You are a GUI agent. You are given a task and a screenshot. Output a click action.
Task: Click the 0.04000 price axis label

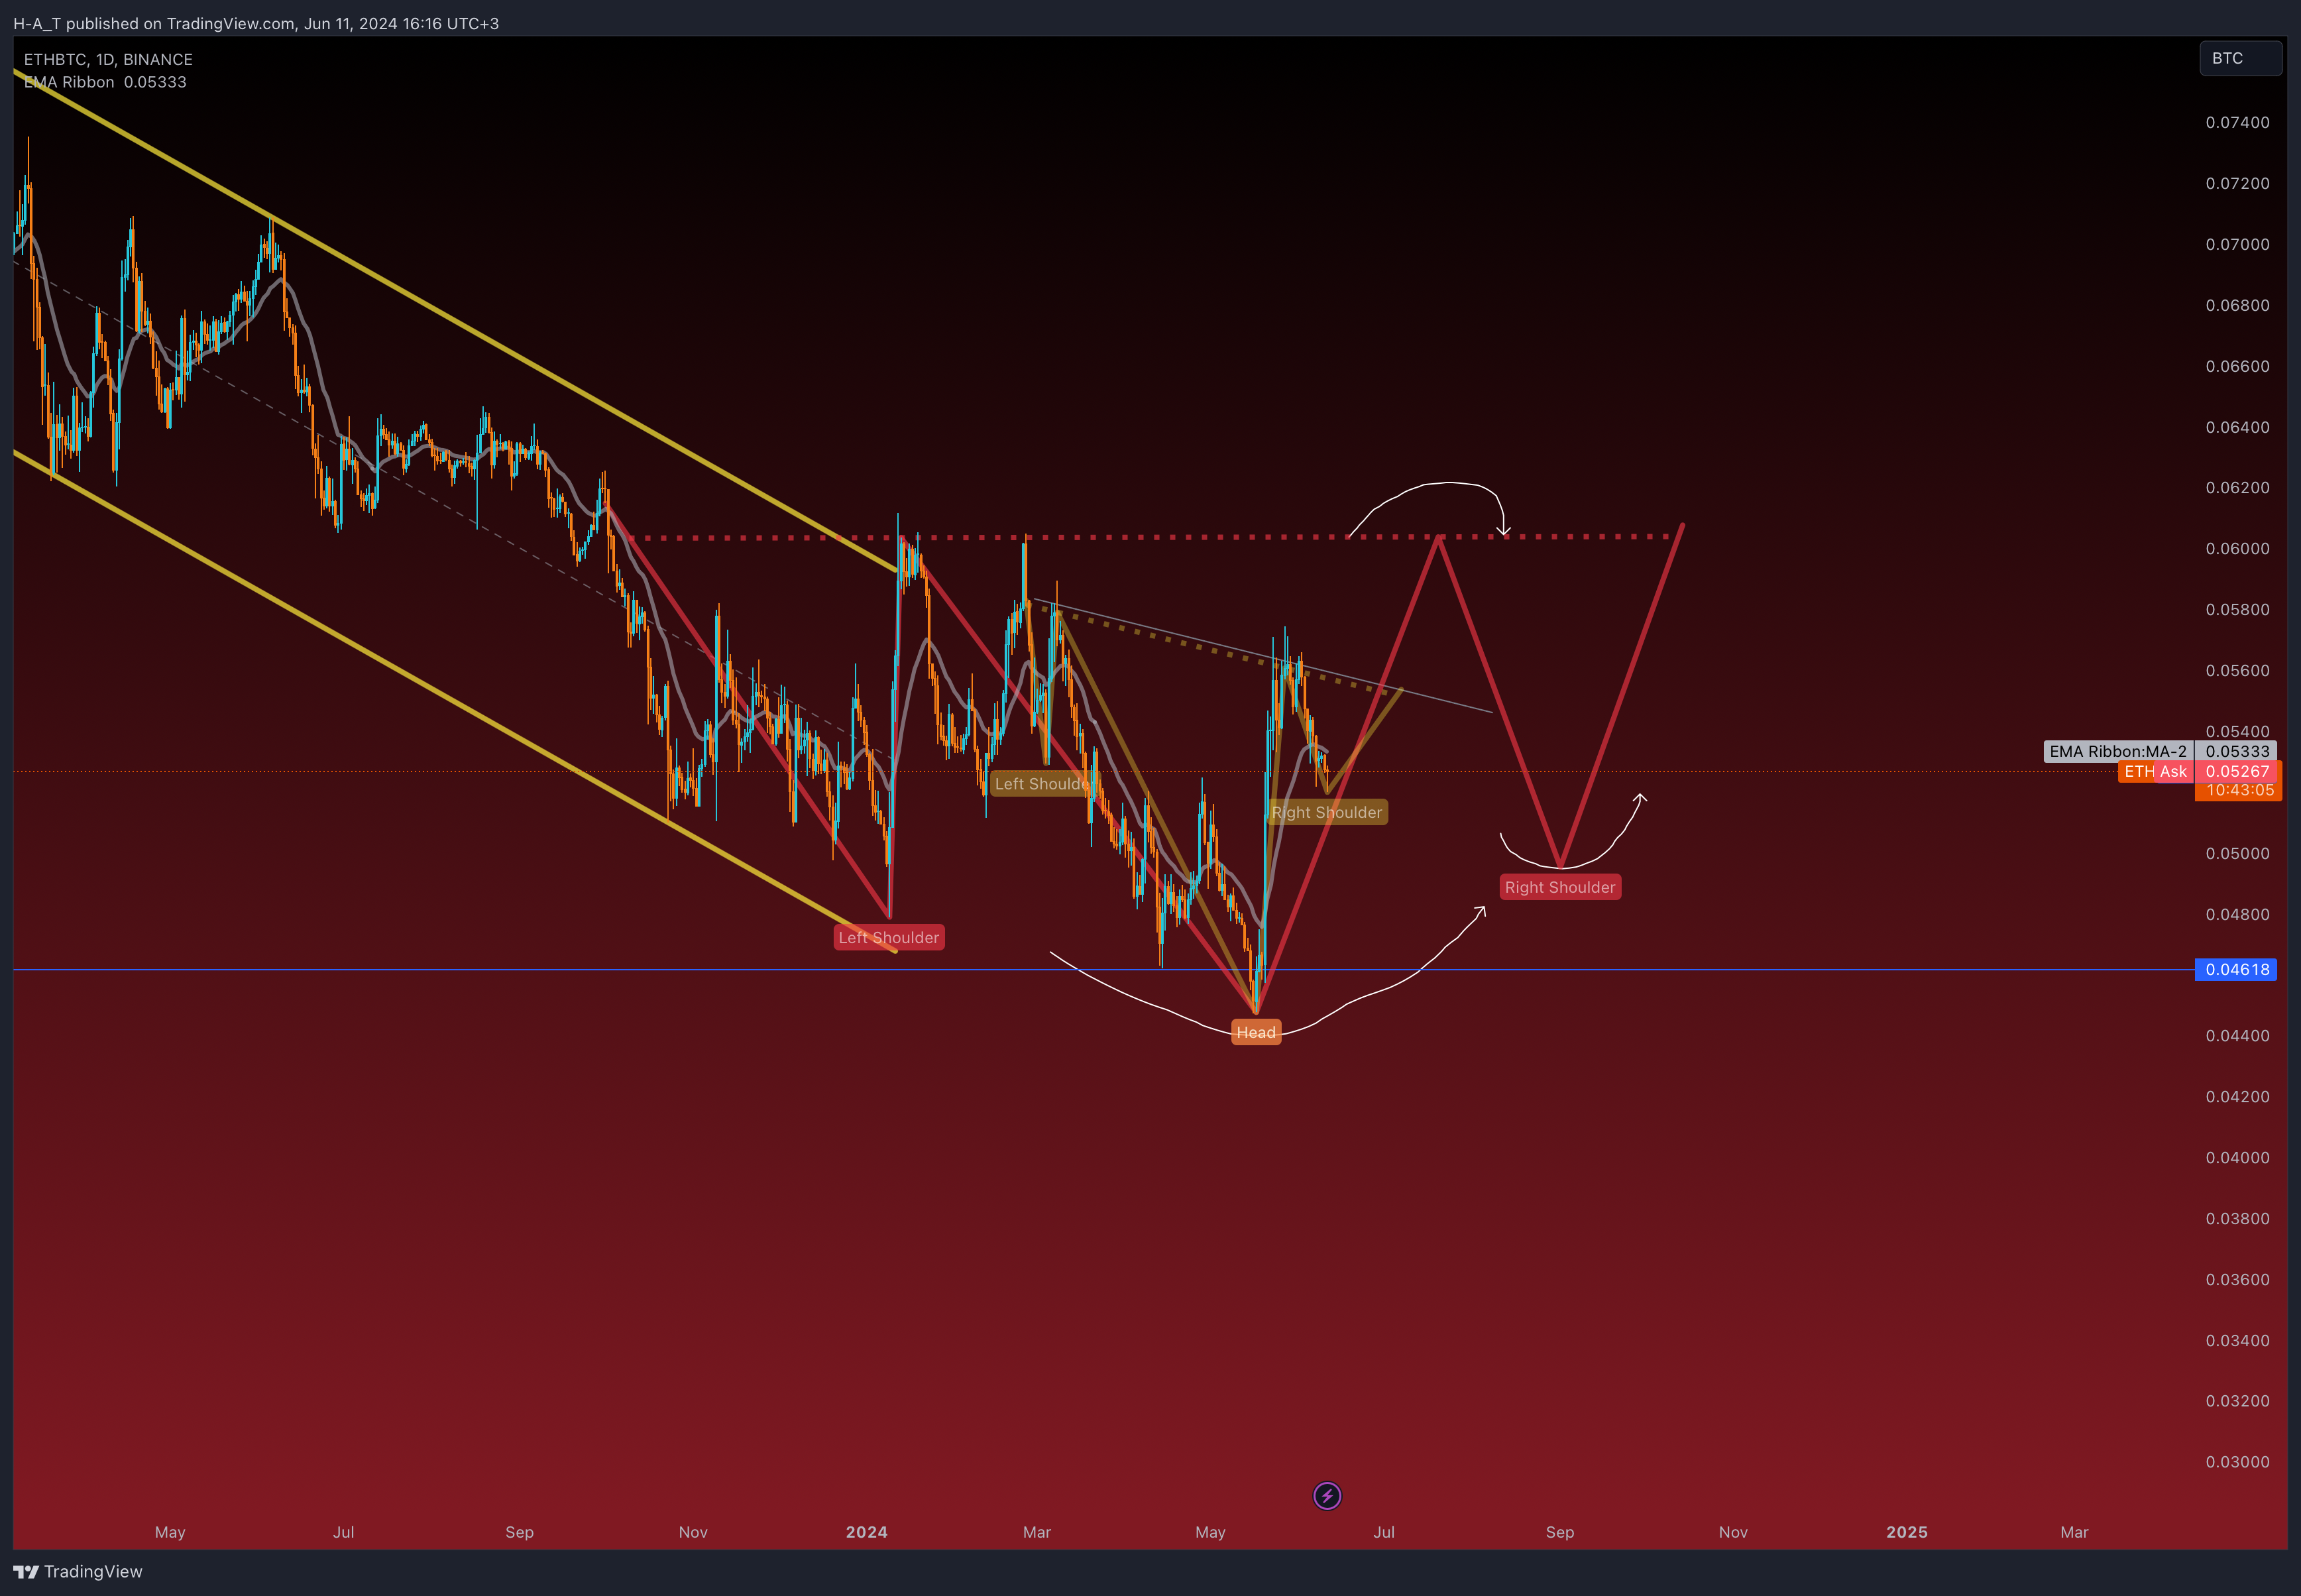coord(2238,1157)
